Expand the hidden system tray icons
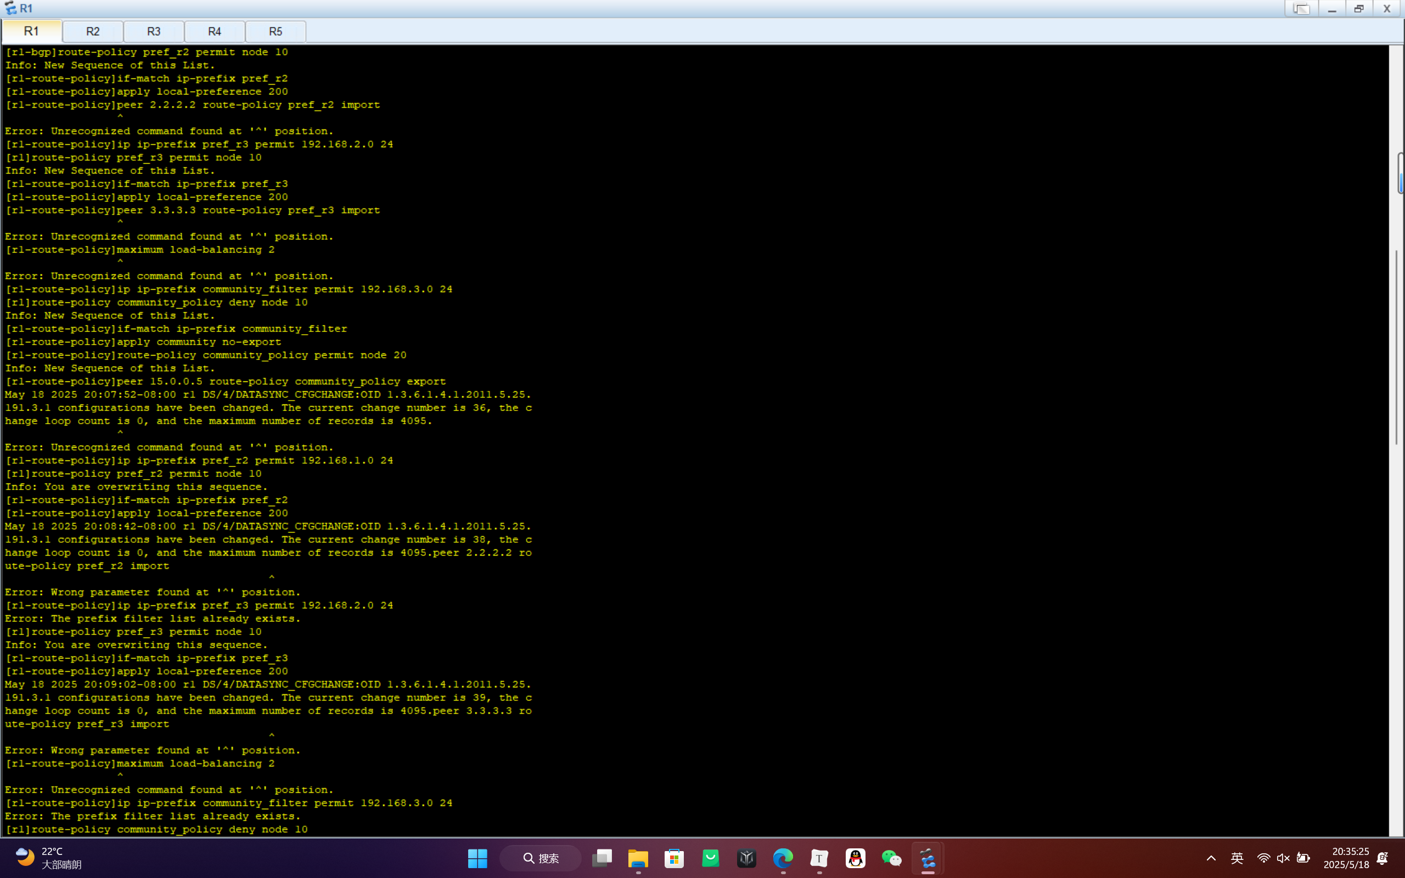Viewport: 1405px width, 878px height. 1211,858
